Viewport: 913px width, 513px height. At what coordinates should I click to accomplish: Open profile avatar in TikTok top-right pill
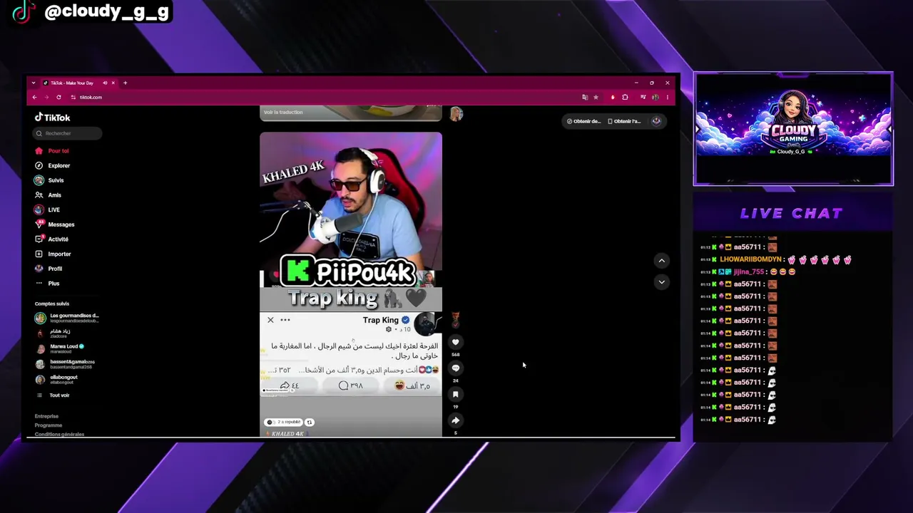click(656, 121)
